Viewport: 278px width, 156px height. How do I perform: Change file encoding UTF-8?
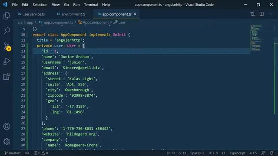coord(213,153)
